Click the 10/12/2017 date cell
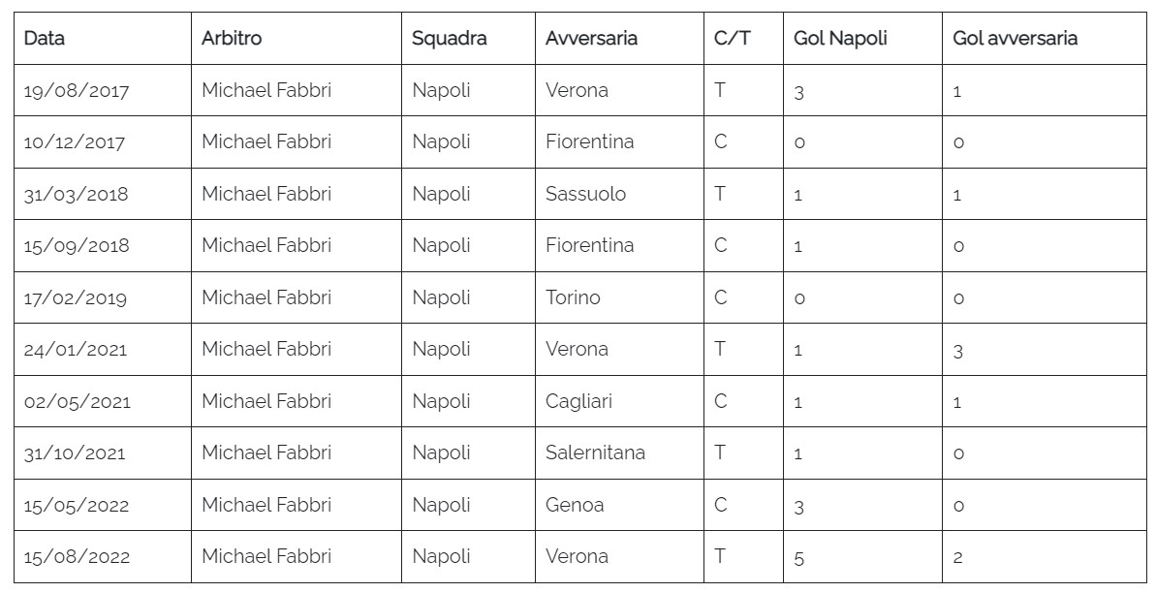Image resolution: width=1156 pixels, height=593 pixels. click(75, 142)
